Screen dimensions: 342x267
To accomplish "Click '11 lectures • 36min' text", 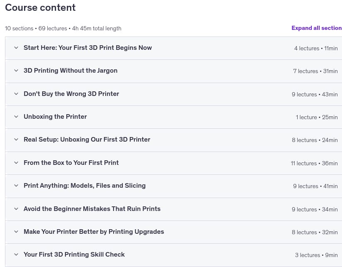I will tap(314, 164).
